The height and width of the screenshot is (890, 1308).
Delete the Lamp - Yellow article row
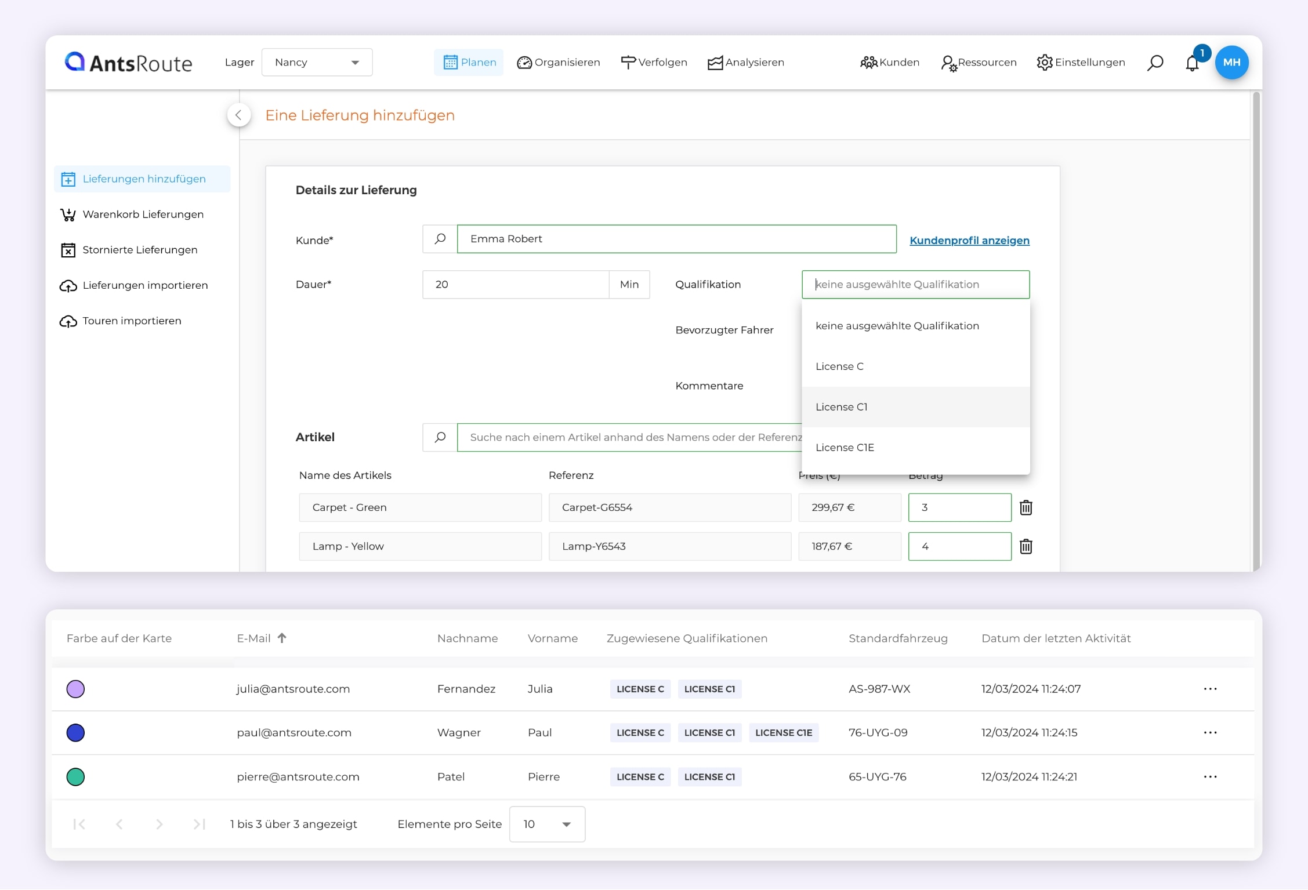(1026, 546)
